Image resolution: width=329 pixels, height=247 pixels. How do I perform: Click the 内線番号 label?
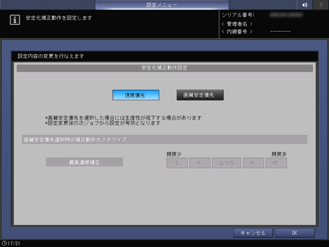(x=237, y=32)
